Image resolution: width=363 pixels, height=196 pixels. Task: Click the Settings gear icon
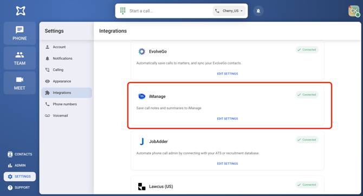(x=10, y=176)
